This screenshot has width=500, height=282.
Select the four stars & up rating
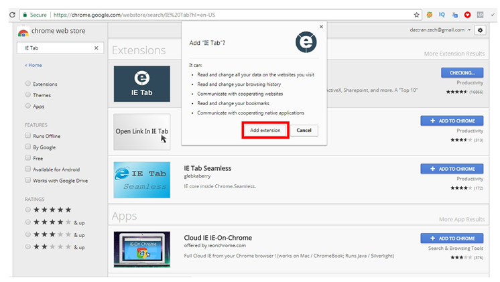[28, 222]
